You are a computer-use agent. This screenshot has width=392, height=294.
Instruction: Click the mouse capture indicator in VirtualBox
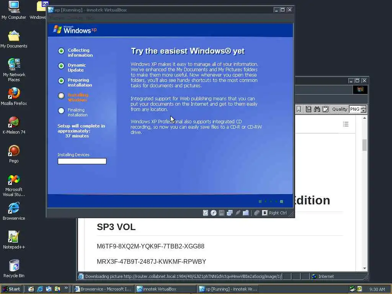point(257,213)
